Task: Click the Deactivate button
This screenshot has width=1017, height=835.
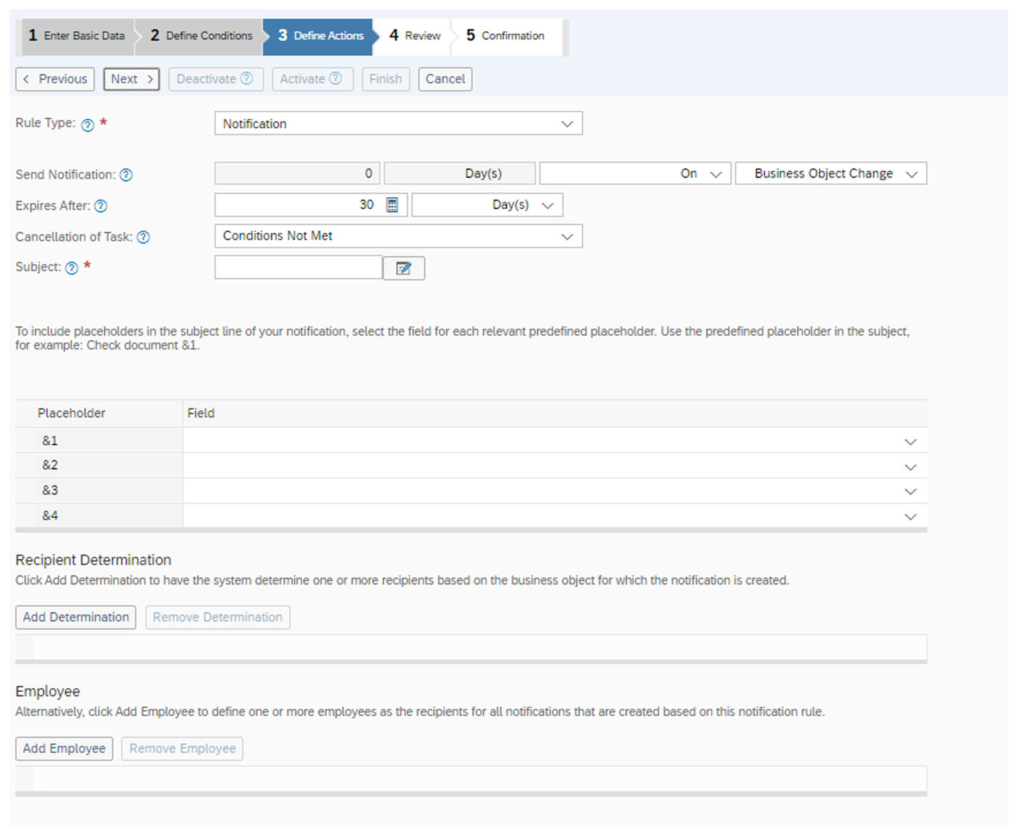Action: click(216, 79)
